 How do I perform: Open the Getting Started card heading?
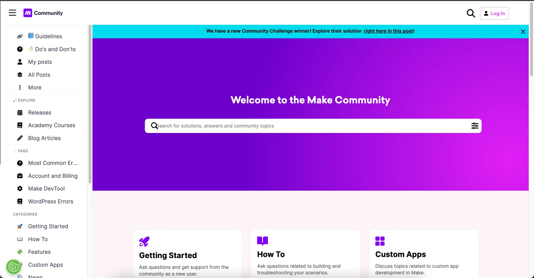tap(168, 255)
